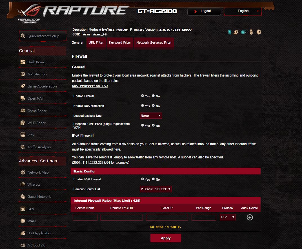Viewport: 302px width, 249px height.
Task: Click the Traffic Analyzer icon
Action: pyautogui.click(x=23, y=147)
